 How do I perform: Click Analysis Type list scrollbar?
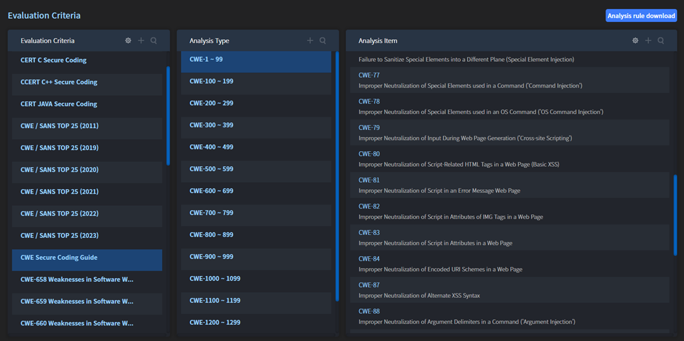(337, 176)
